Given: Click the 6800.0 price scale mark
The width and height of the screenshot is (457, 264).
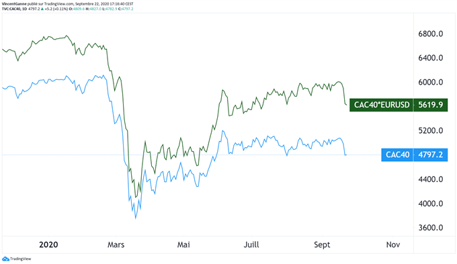Looking at the screenshot, I should pos(431,34).
